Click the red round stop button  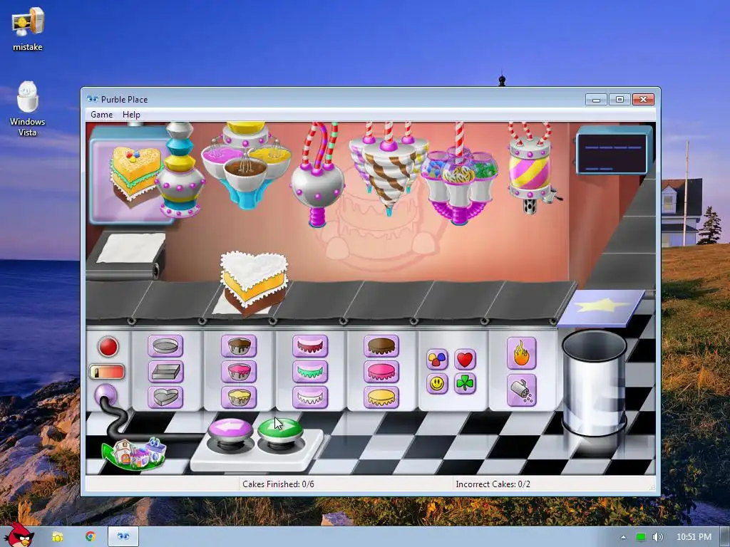(108, 347)
